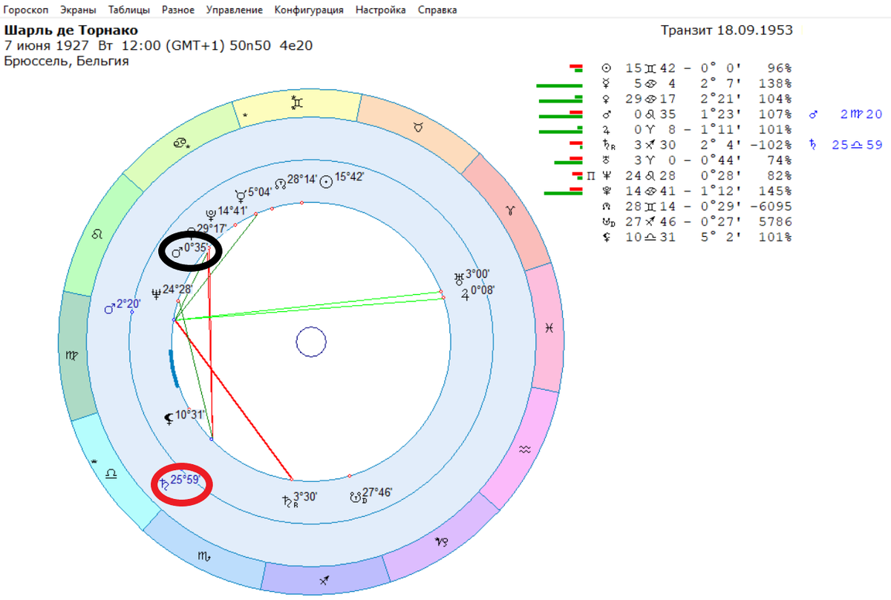Select the Libra sign sector on the wheel
This screenshot has width=891, height=600.
pyautogui.click(x=111, y=472)
